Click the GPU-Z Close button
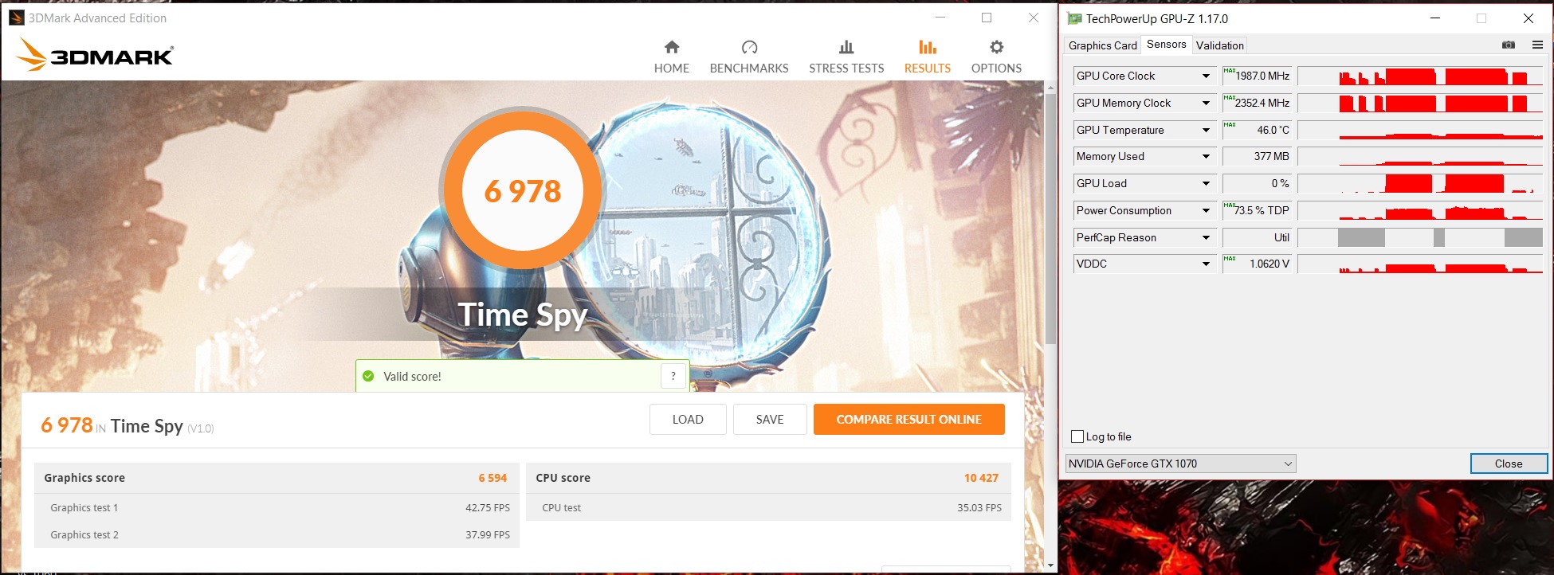Viewport: 1554px width, 575px height. (x=1509, y=464)
